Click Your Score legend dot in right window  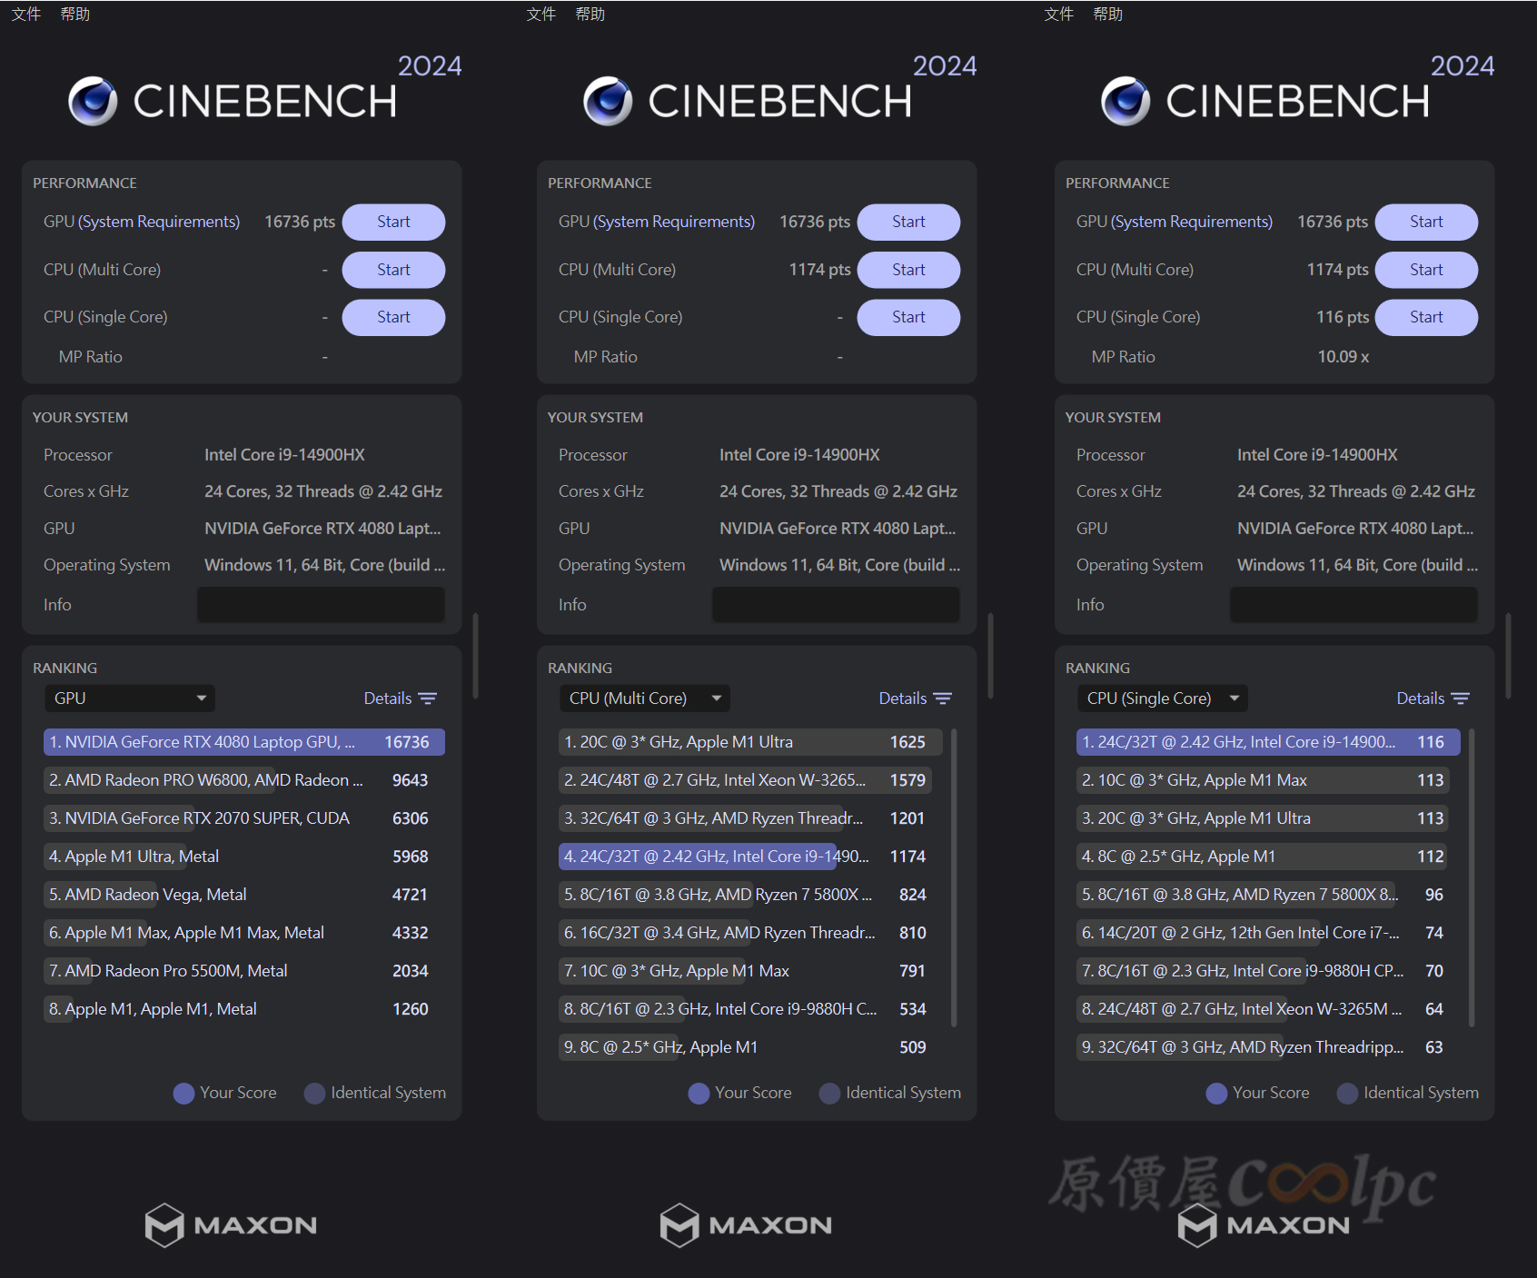1216,1094
